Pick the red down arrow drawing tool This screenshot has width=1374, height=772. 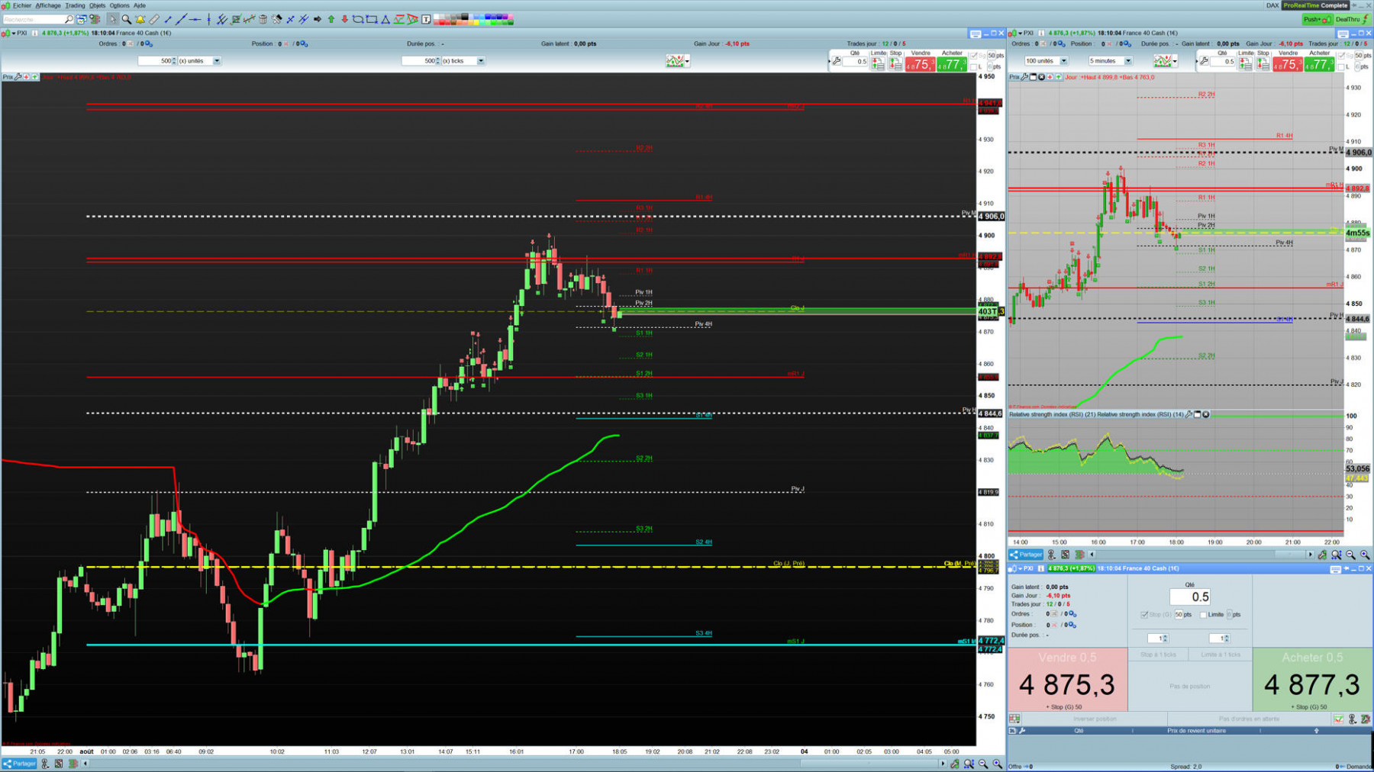344,19
